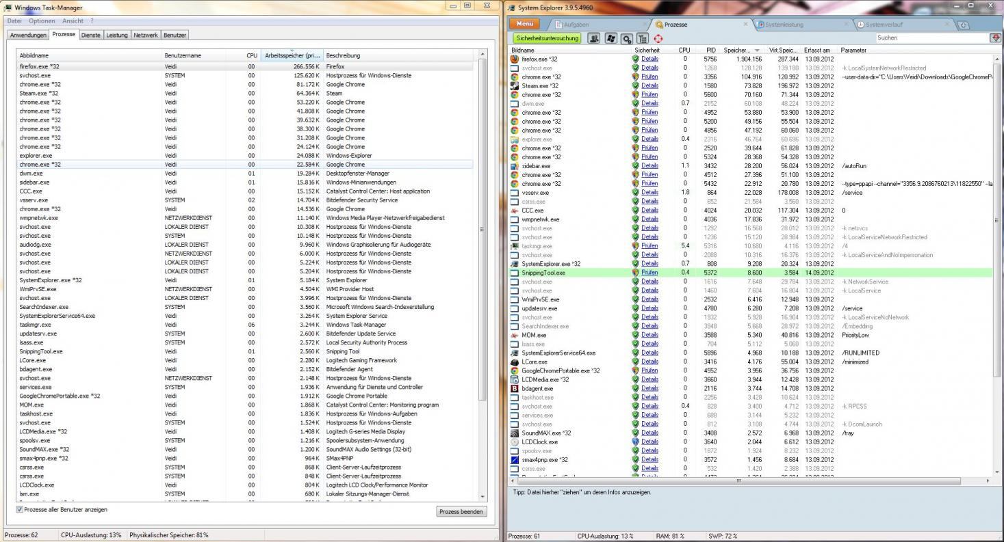The width and height of the screenshot is (1004, 542).
Task: Switch to the Leistung tab
Action: 116,35
